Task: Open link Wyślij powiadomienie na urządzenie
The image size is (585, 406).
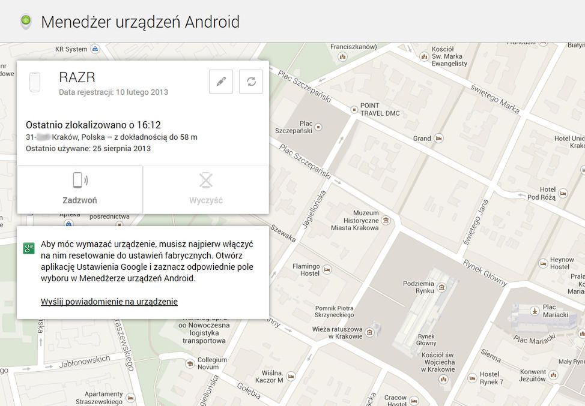Action: [x=109, y=302]
